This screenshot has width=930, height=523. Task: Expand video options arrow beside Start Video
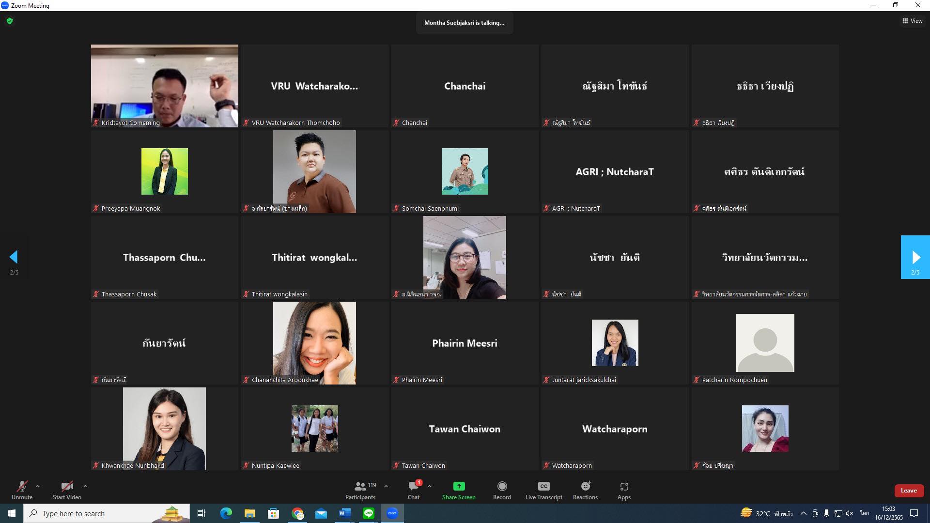85,486
